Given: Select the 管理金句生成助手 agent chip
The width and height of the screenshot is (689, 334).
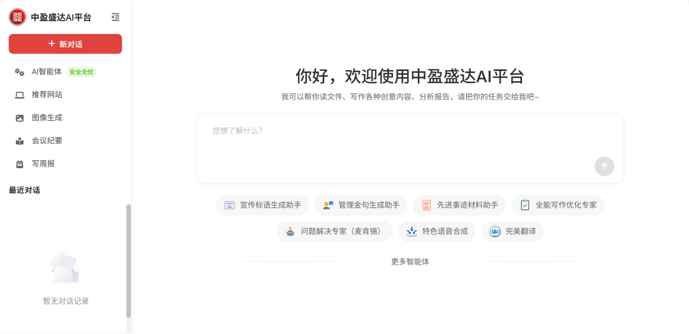Looking at the screenshot, I should pos(360,205).
